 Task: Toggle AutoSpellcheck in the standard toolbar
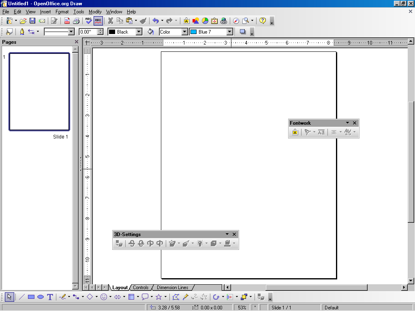pyautogui.click(x=98, y=21)
